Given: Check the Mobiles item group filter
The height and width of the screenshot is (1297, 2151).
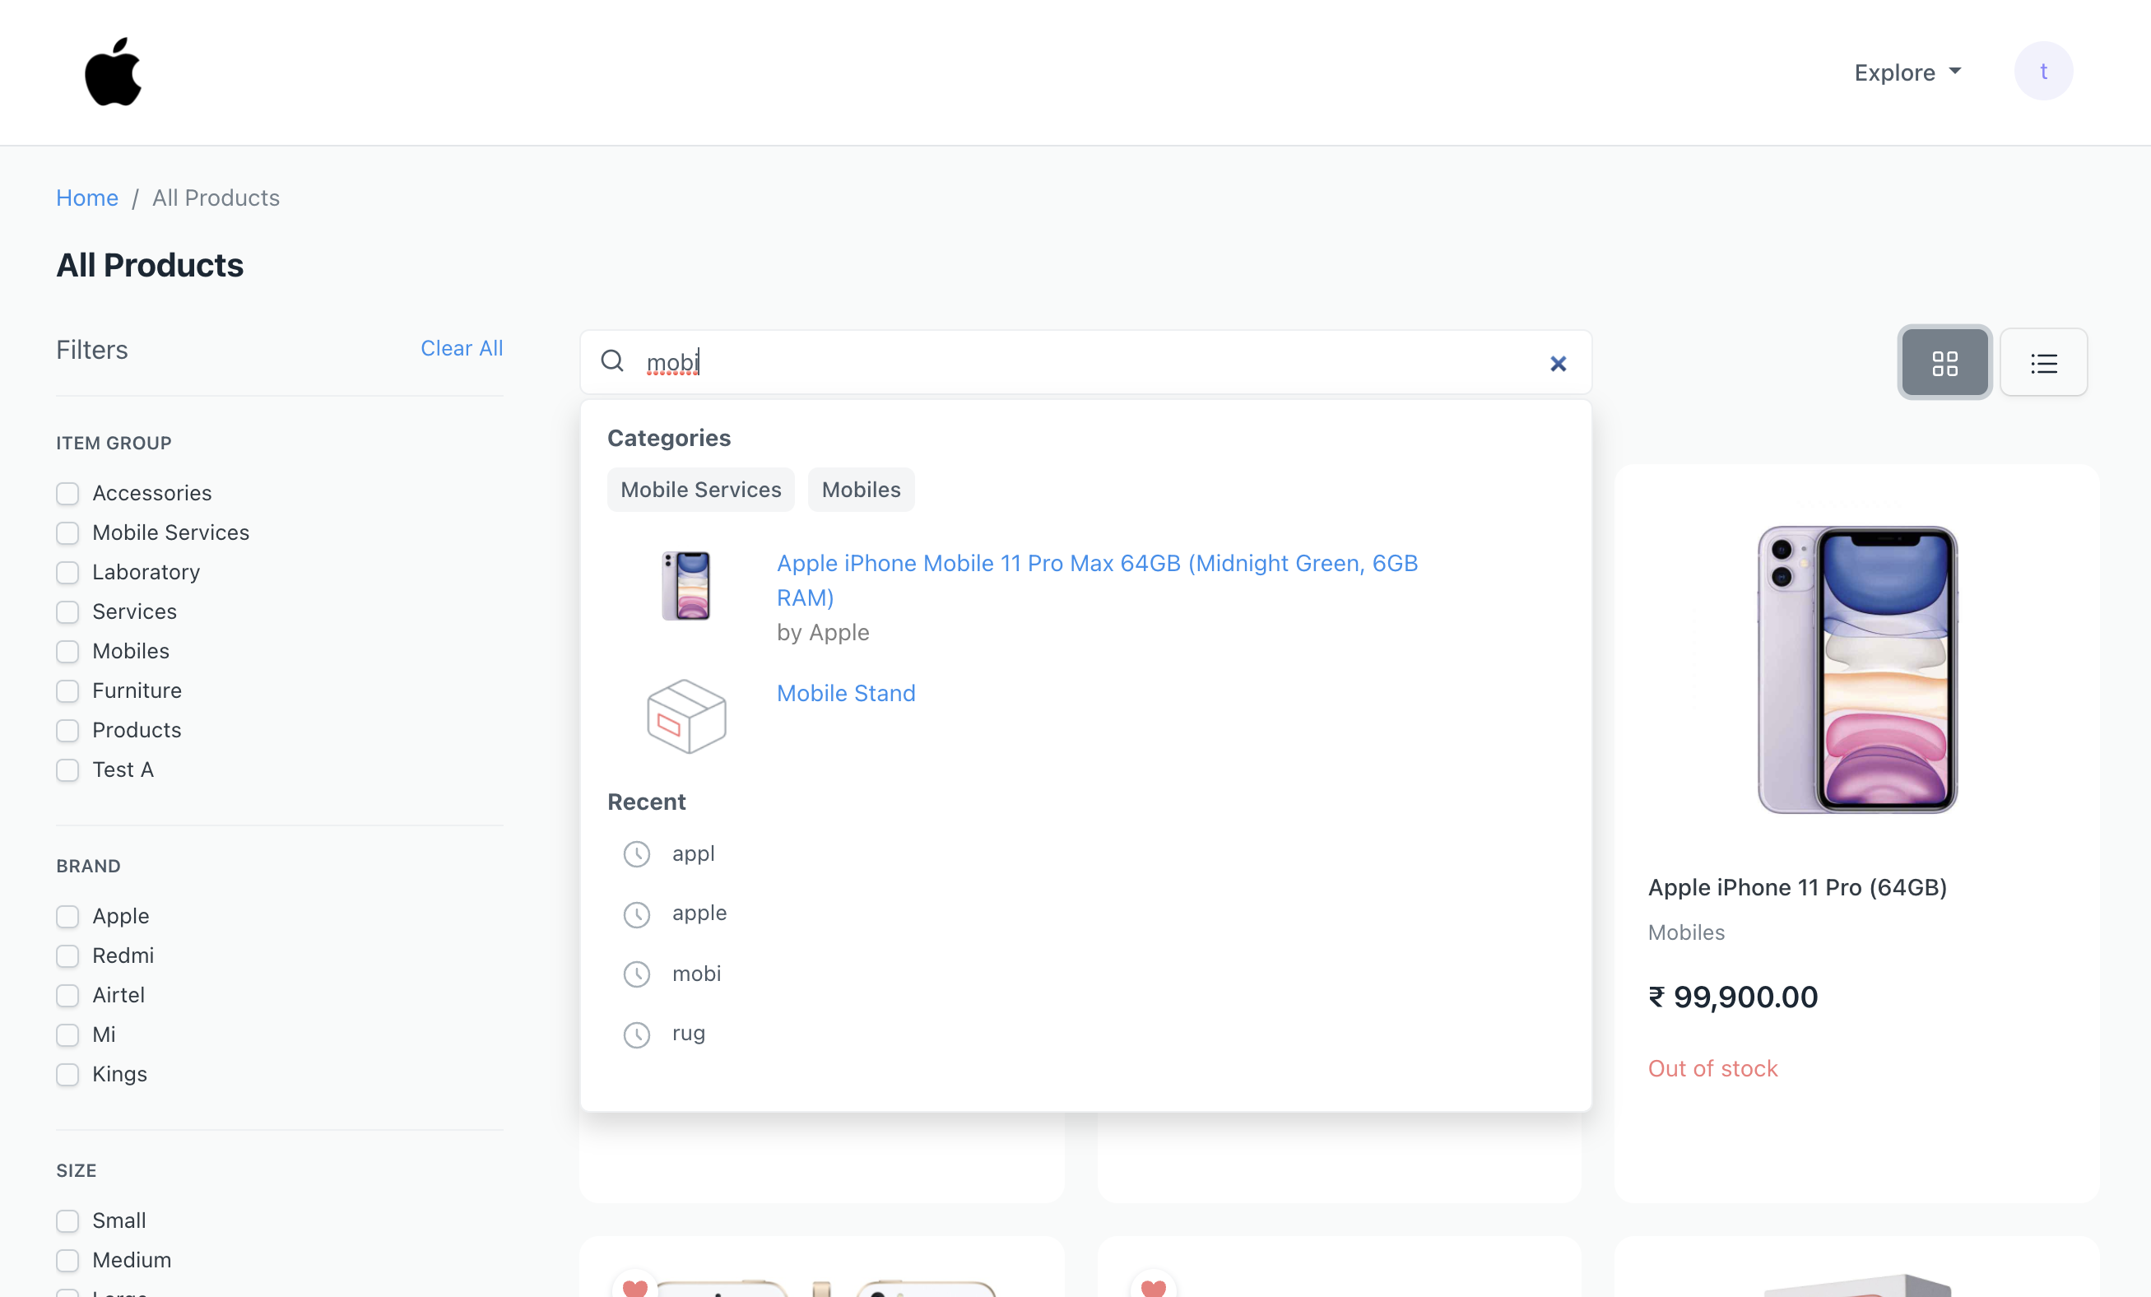Looking at the screenshot, I should 67,651.
